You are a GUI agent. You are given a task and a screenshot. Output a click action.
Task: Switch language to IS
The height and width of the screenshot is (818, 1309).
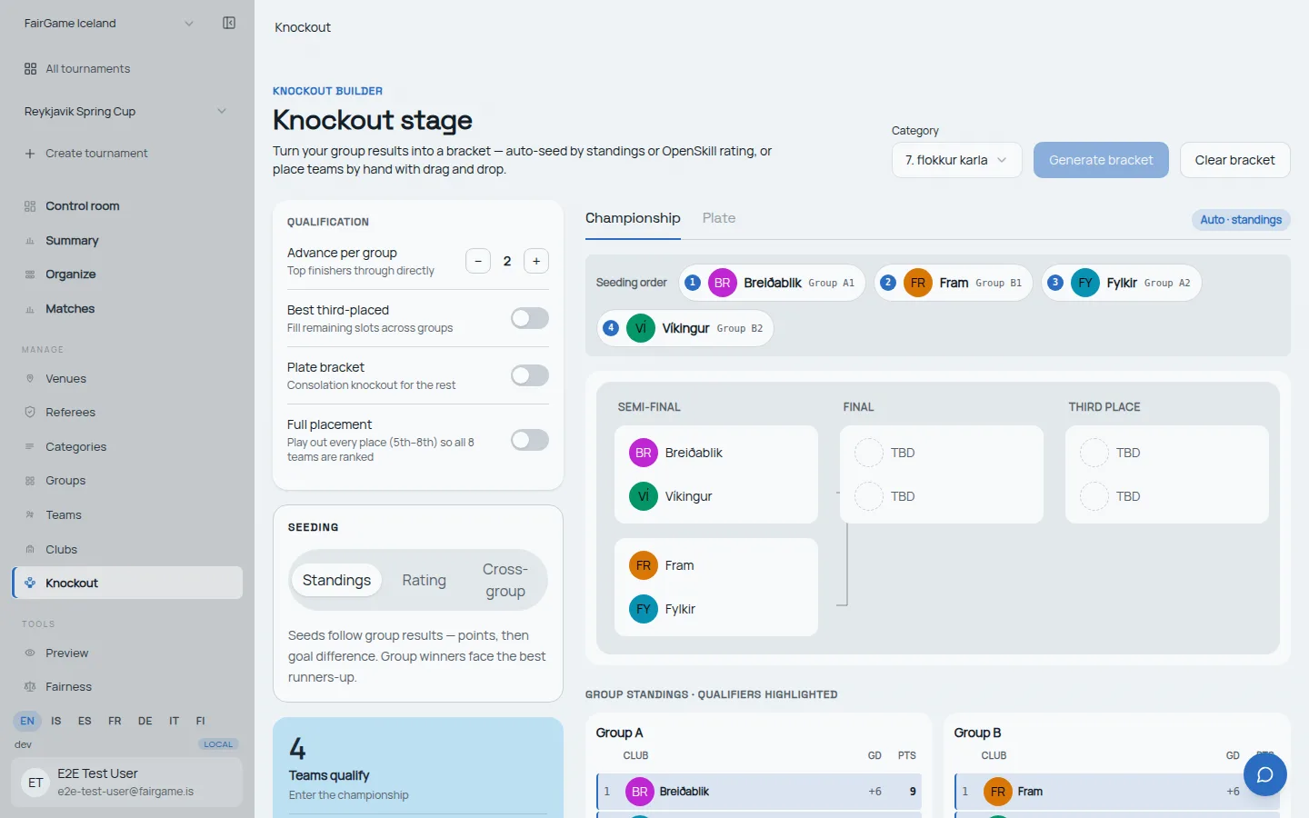(x=56, y=721)
